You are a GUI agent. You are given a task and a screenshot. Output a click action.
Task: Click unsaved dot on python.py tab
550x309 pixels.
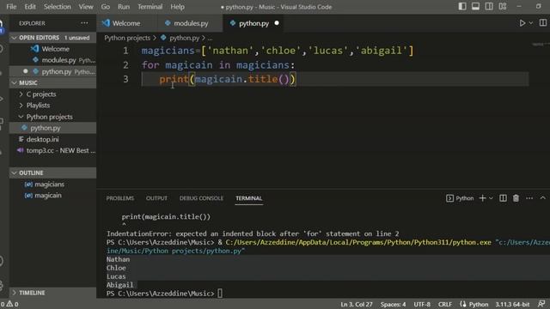277,23
